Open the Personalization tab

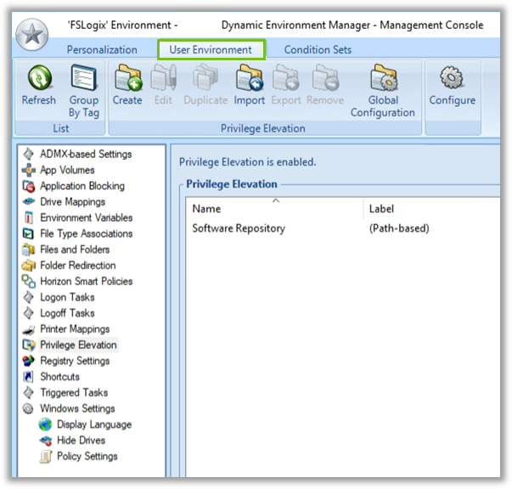click(102, 50)
